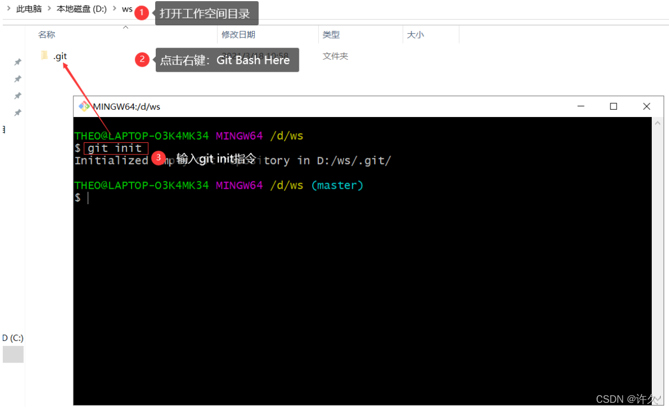Viewport: 669px width, 410px height.
Task: Click the terminal scrollbar up arrow
Action: click(x=658, y=124)
